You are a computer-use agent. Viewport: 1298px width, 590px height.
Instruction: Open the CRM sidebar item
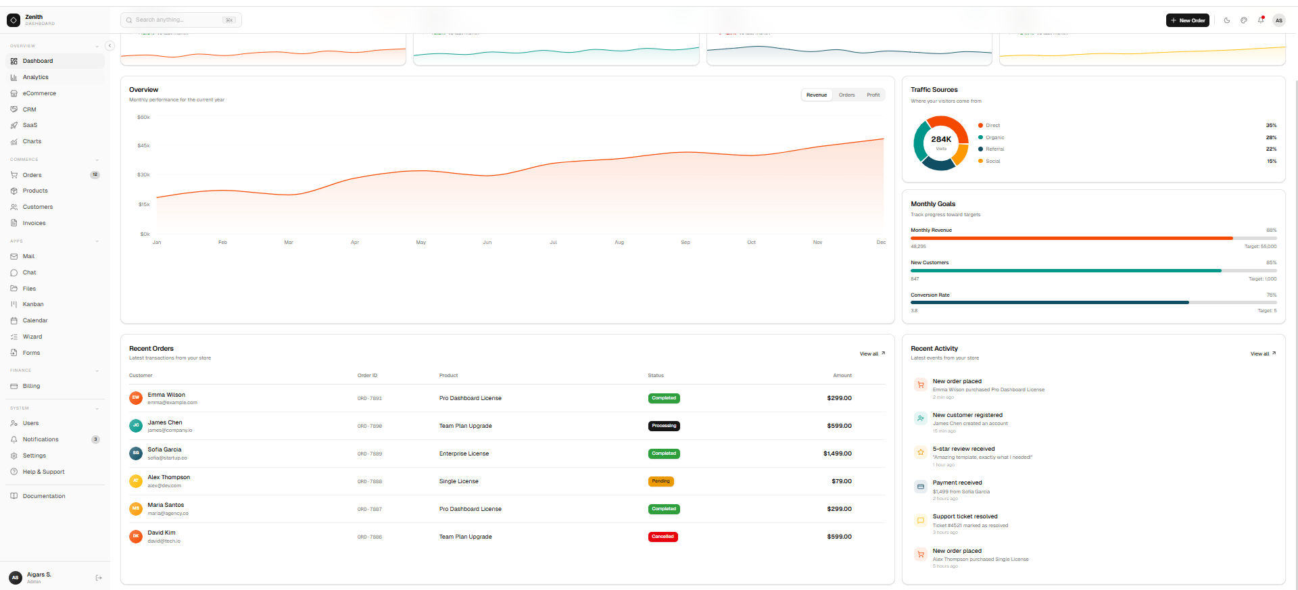pos(55,109)
